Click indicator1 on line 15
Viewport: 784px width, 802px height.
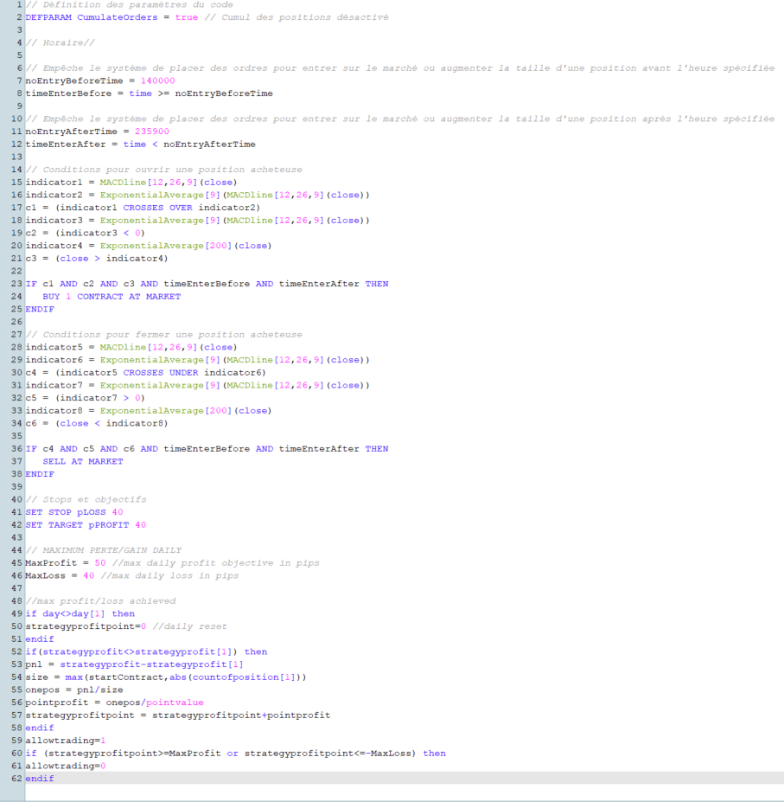pyautogui.click(x=54, y=183)
